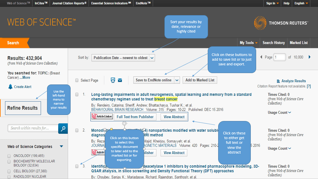Check the box for result 3
Viewport: 318px width, 179px height.
[x=77, y=166]
